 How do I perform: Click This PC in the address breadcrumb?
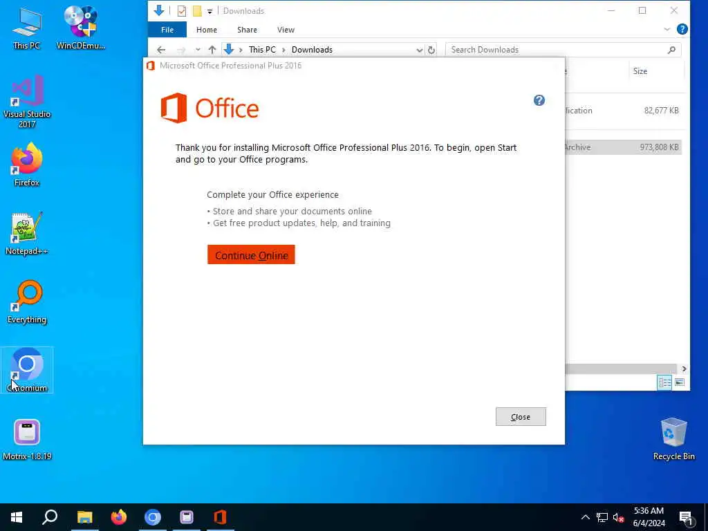(x=262, y=50)
